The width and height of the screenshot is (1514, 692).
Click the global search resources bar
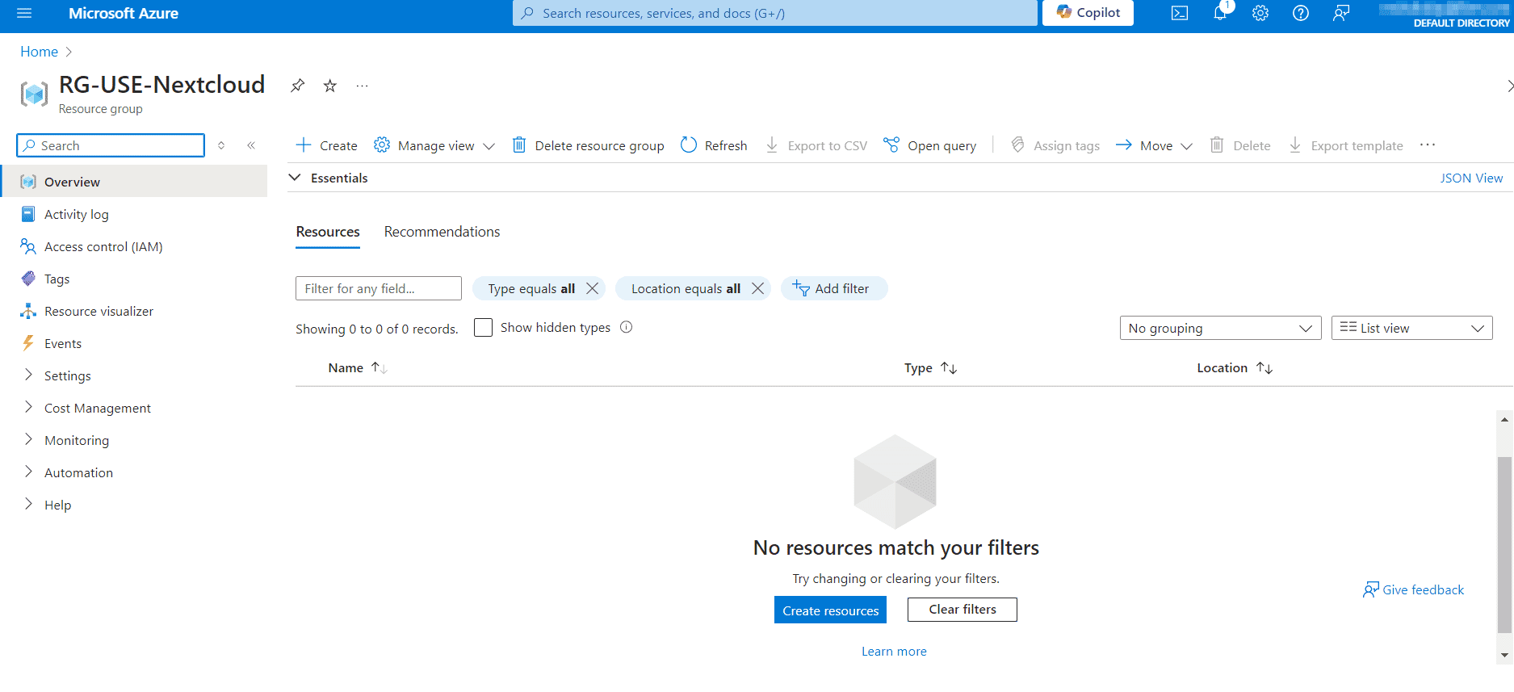click(774, 13)
